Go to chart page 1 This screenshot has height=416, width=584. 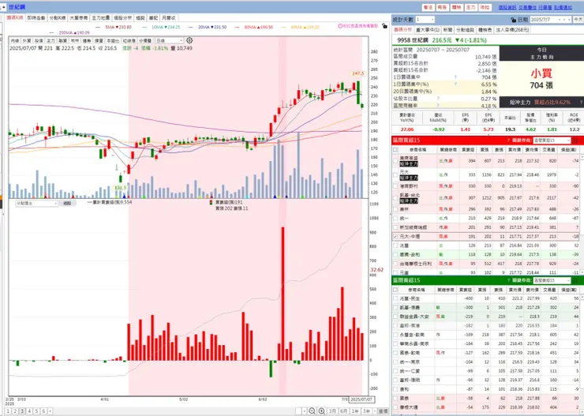(x=8, y=411)
